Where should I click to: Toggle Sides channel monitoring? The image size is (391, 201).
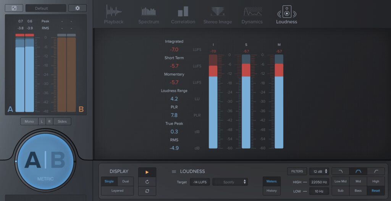pyautogui.click(x=62, y=121)
